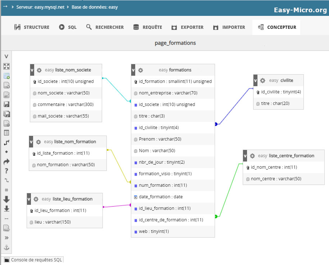Image resolution: width=329 pixels, height=265 pixels.
Task: Go to the Importer tab
Action: (229, 27)
